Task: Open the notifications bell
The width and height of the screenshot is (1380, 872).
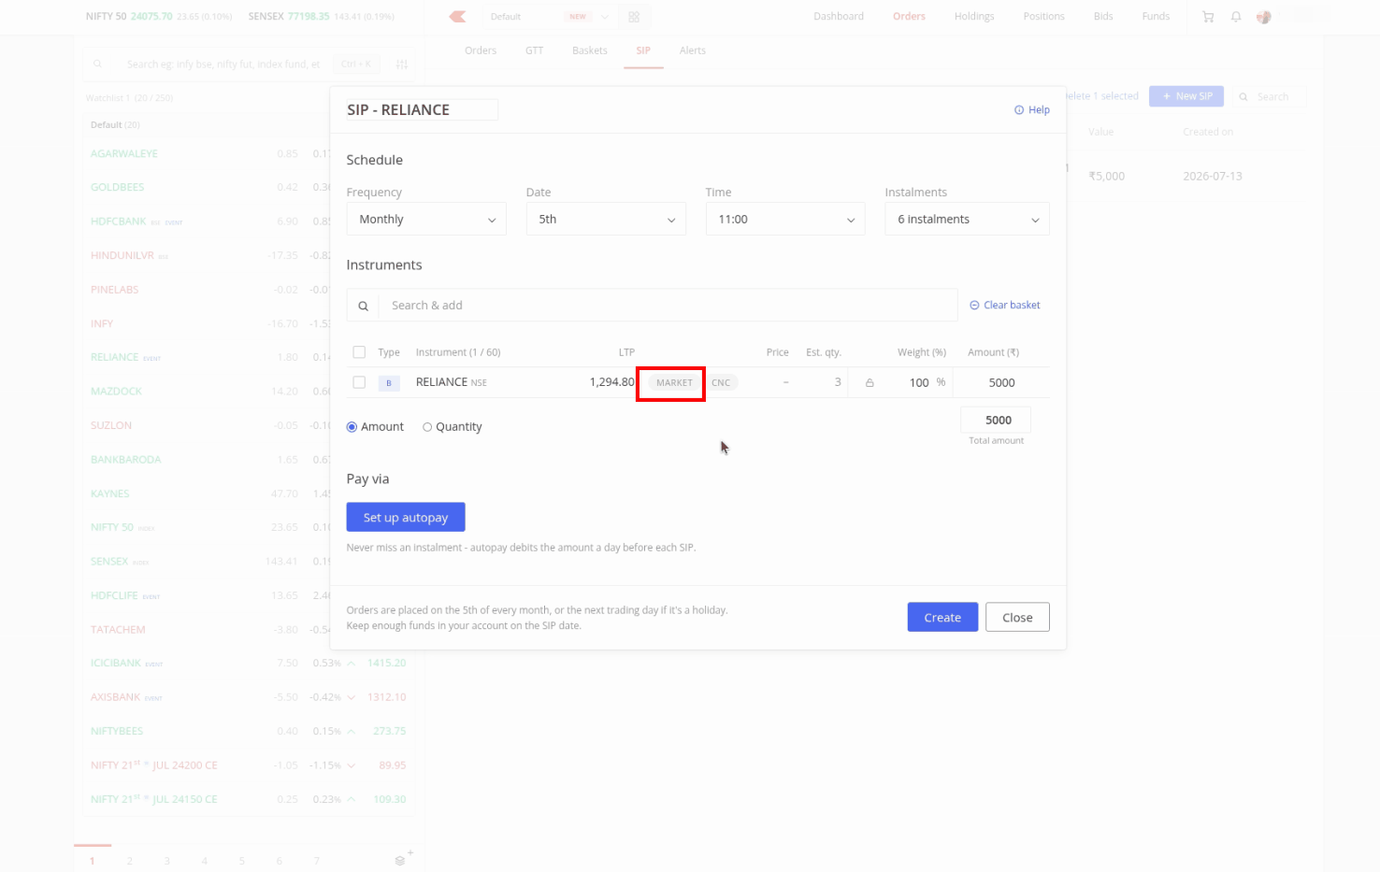Action: coord(1236,17)
